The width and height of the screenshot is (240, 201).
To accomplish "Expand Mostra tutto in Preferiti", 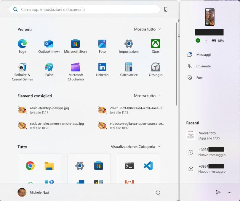I will [147, 29].
